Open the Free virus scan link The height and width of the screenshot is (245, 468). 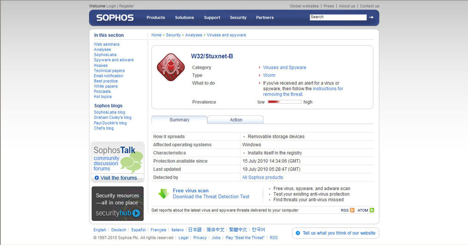pos(191,191)
